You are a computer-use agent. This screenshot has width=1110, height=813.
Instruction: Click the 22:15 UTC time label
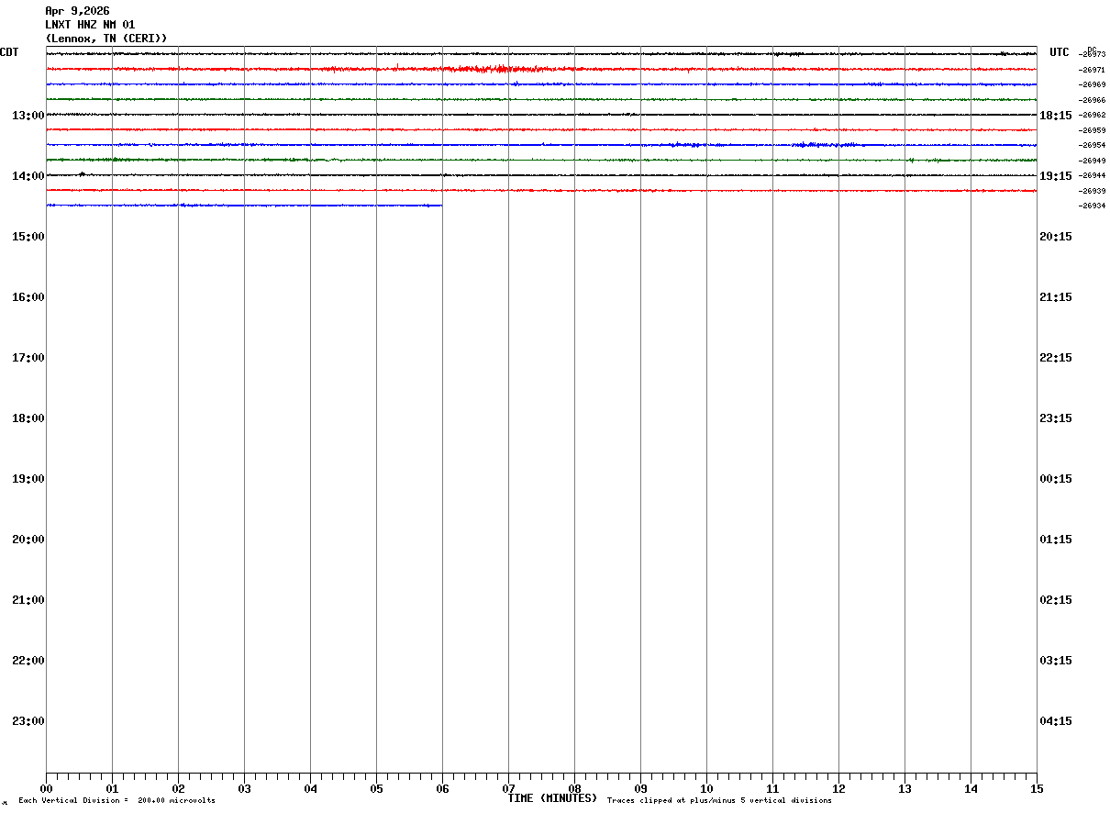(x=1056, y=358)
